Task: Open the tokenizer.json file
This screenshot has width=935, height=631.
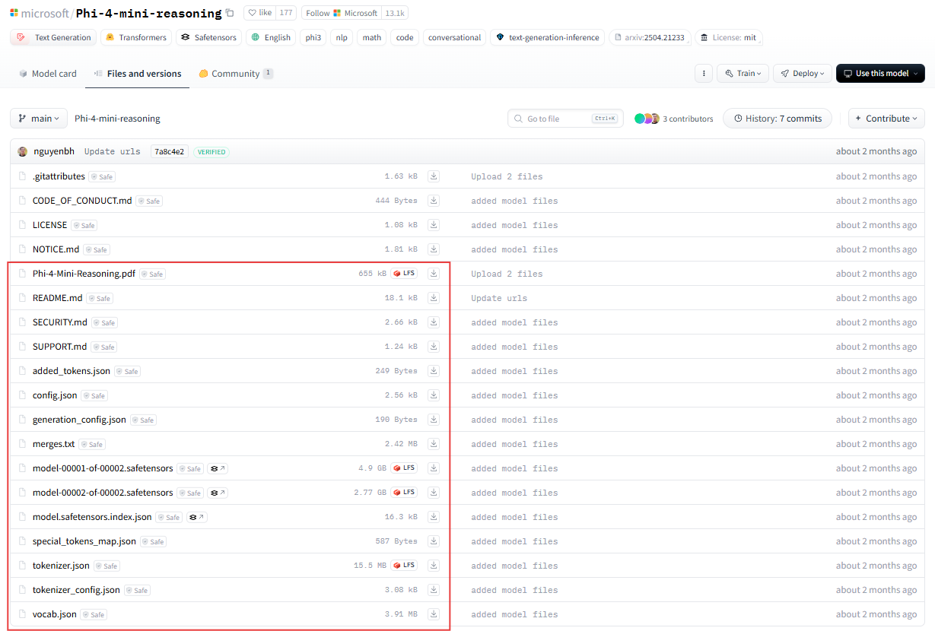Action: (x=61, y=566)
